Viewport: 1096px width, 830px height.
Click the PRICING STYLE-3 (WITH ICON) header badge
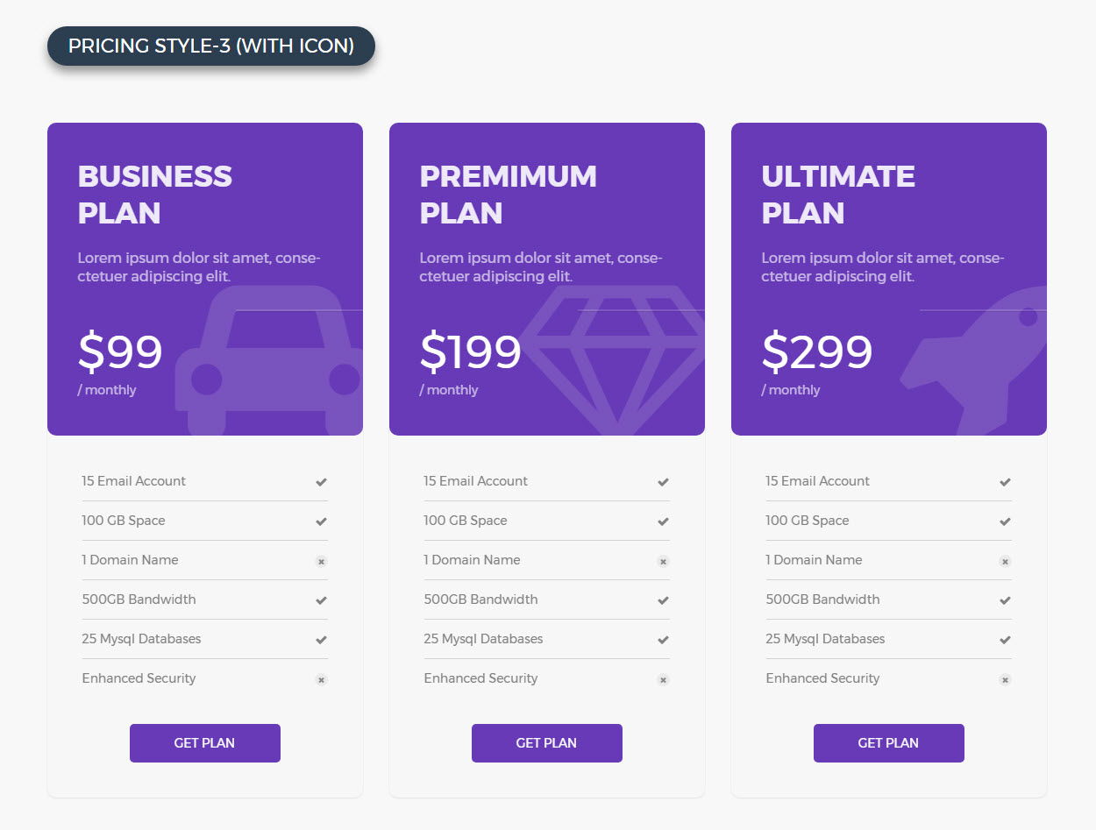click(210, 46)
